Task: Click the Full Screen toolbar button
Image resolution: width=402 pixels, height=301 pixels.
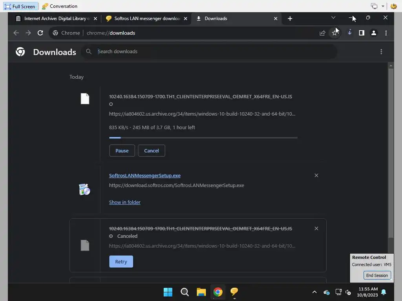Action: tap(20, 6)
